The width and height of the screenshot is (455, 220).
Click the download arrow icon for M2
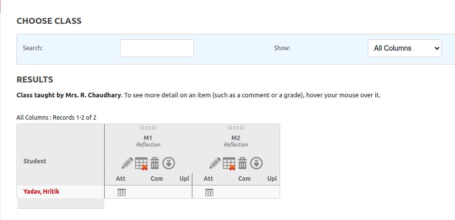(256, 163)
